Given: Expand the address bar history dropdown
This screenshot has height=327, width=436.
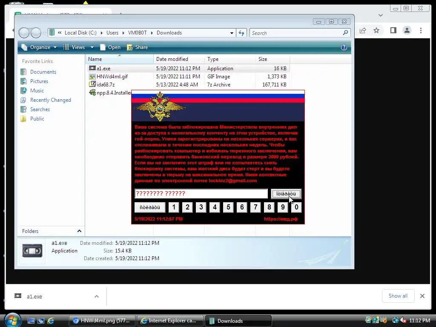Looking at the screenshot, I should click(232, 33).
